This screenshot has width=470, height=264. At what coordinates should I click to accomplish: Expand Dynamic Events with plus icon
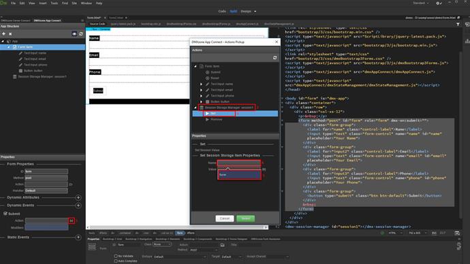(x=78, y=205)
